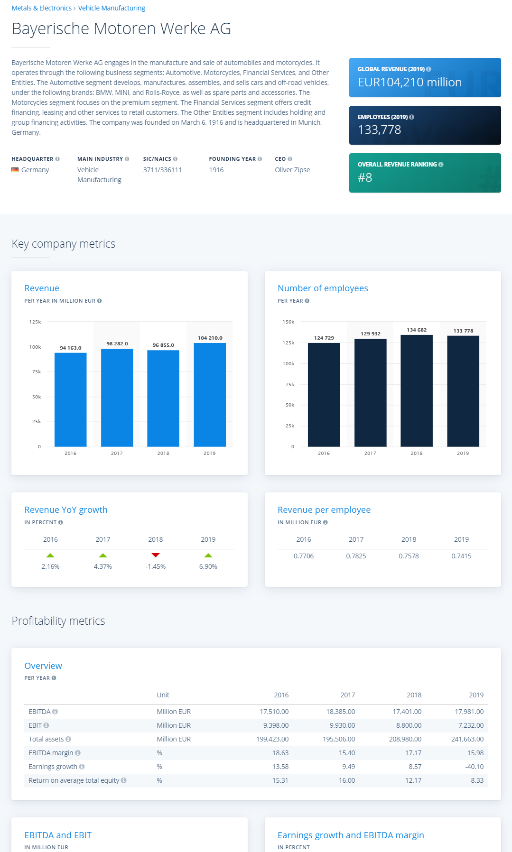This screenshot has height=852, width=512.
Task: Click info icon beside Global Revenue (2019)
Action: click(428, 69)
